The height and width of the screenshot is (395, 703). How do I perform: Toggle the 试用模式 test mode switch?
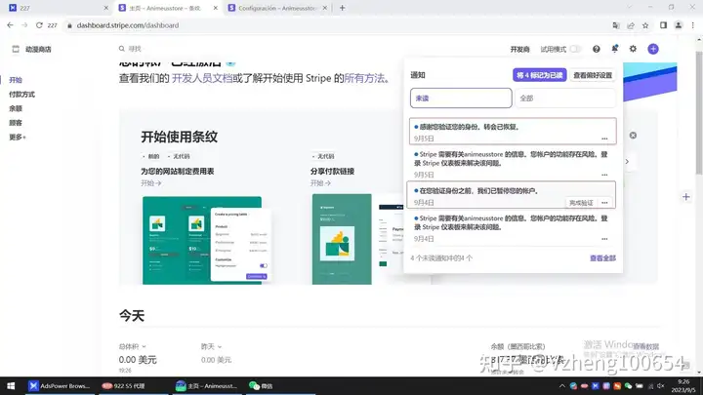click(x=575, y=49)
